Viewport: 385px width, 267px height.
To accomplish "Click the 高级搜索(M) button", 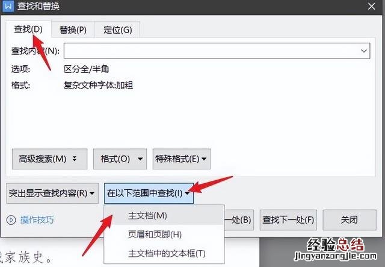I will [x=49, y=159].
